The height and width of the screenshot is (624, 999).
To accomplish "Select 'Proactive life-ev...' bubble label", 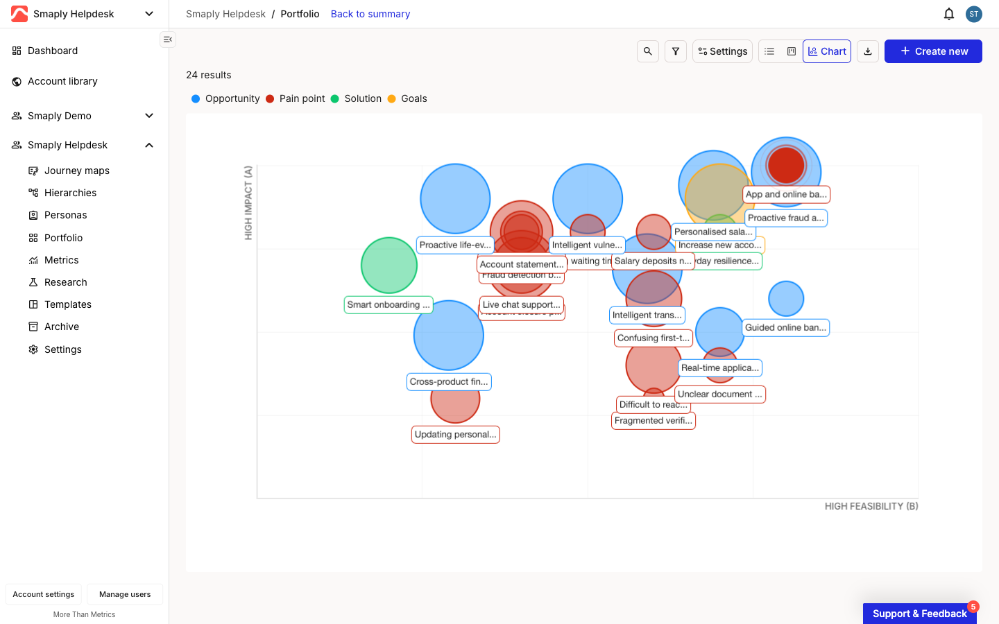I will [455, 245].
